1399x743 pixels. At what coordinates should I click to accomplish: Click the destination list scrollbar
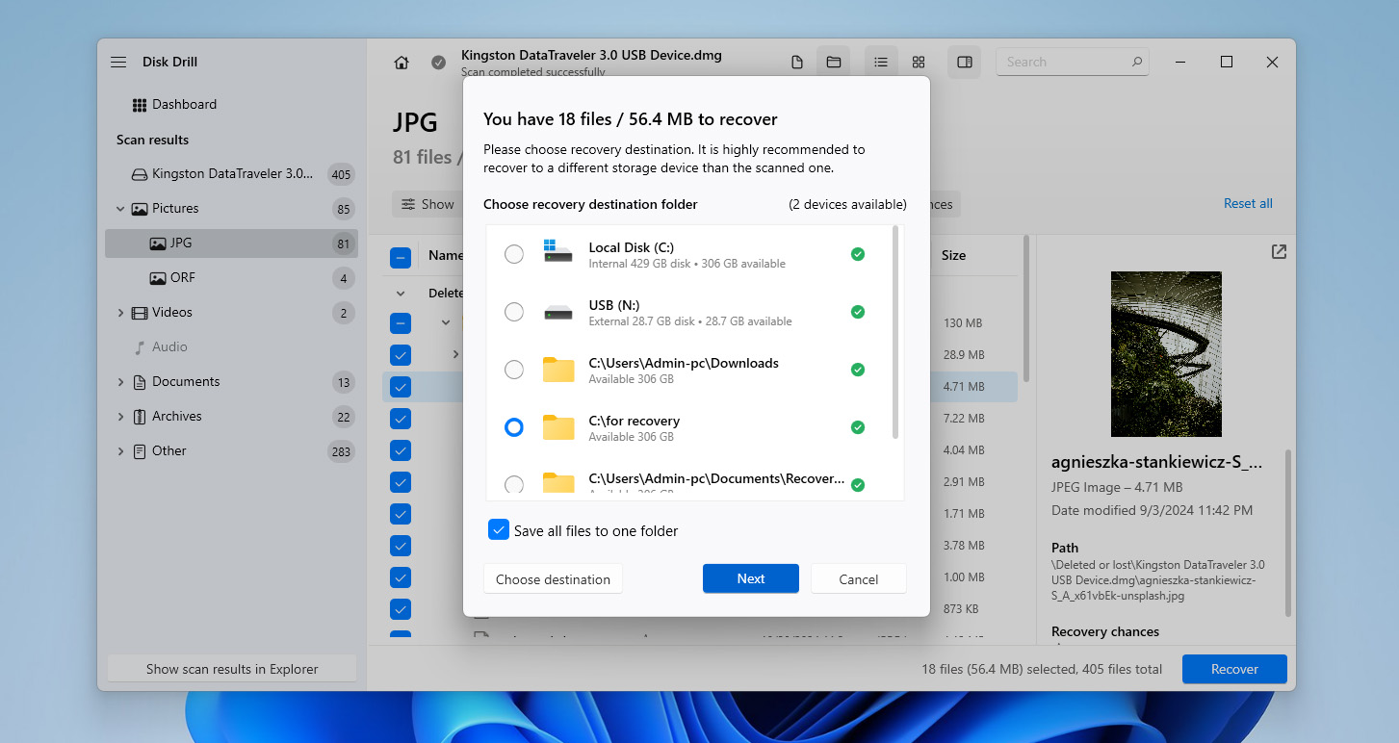coord(896,332)
